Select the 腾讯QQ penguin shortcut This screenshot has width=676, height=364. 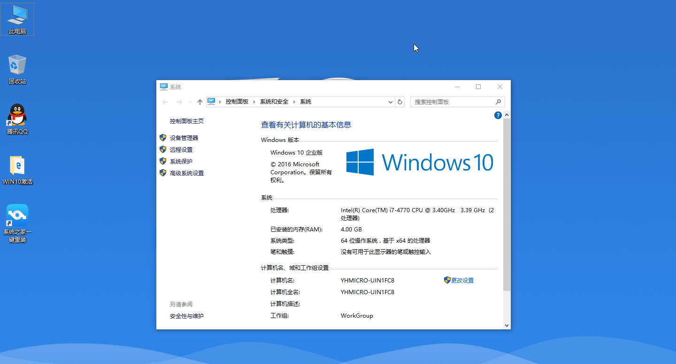pyautogui.click(x=17, y=119)
